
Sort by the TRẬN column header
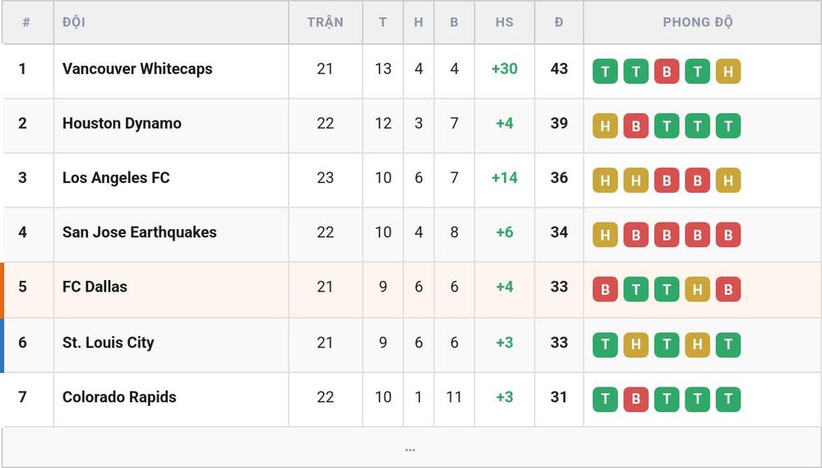[x=325, y=22]
